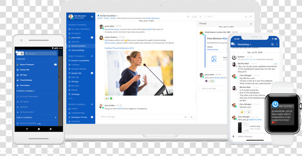Click the favorite star next to SecOps Escalation
Screen dimensions: 302x156
tap(98, 15)
